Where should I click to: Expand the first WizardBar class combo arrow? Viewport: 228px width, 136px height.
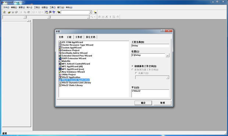25,17
